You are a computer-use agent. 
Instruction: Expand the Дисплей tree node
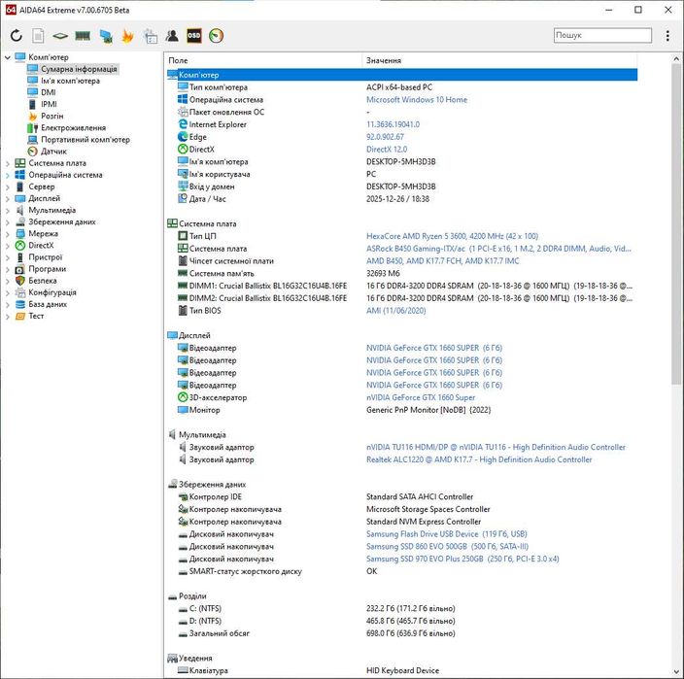tap(8, 199)
